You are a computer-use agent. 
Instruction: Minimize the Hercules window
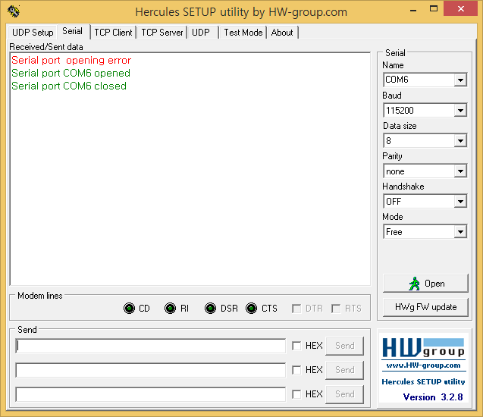413,10
